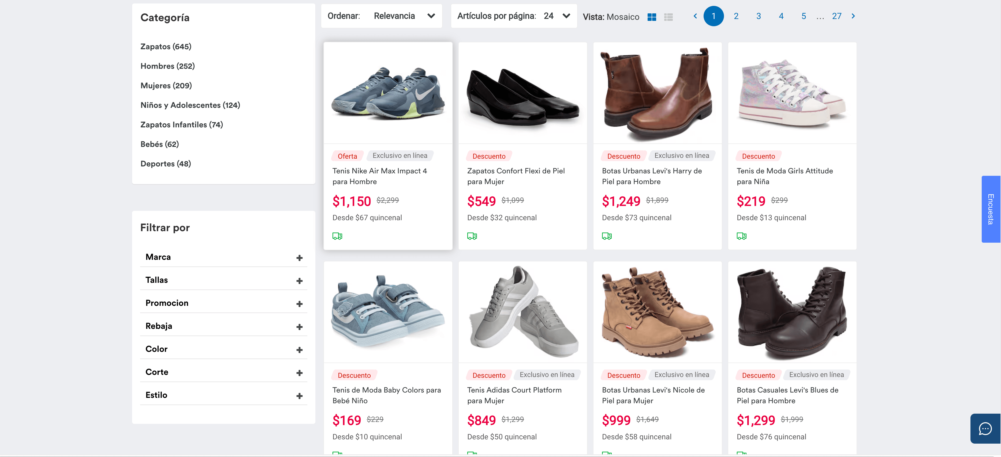Expand the Tallas filter
The width and height of the screenshot is (1001, 457).
pyautogui.click(x=223, y=280)
